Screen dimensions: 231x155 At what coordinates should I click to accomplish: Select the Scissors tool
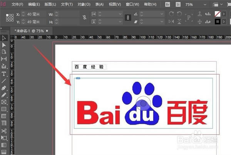pyautogui.click(x=4, y=131)
